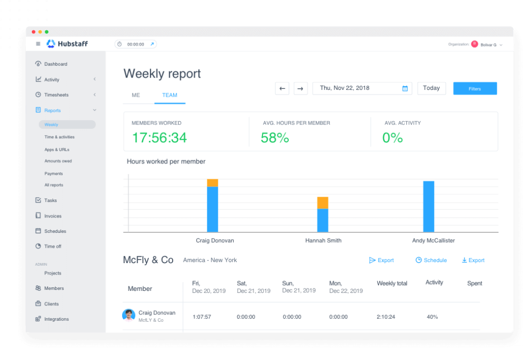526x351 pixels.
Task: Click Andy McCallister's blue bar
Action: click(x=429, y=207)
